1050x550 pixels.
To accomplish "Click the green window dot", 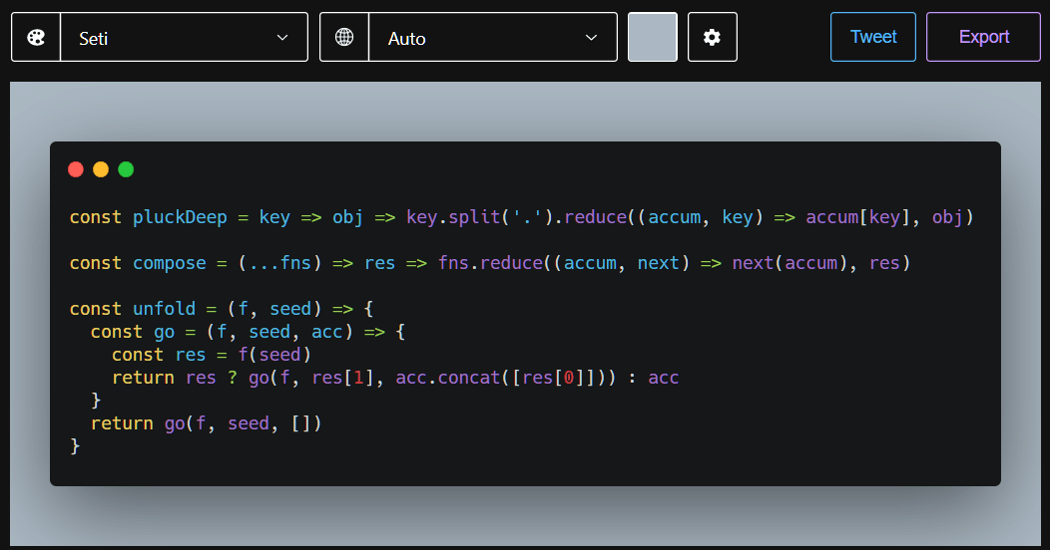I will pyautogui.click(x=126, y=169).
